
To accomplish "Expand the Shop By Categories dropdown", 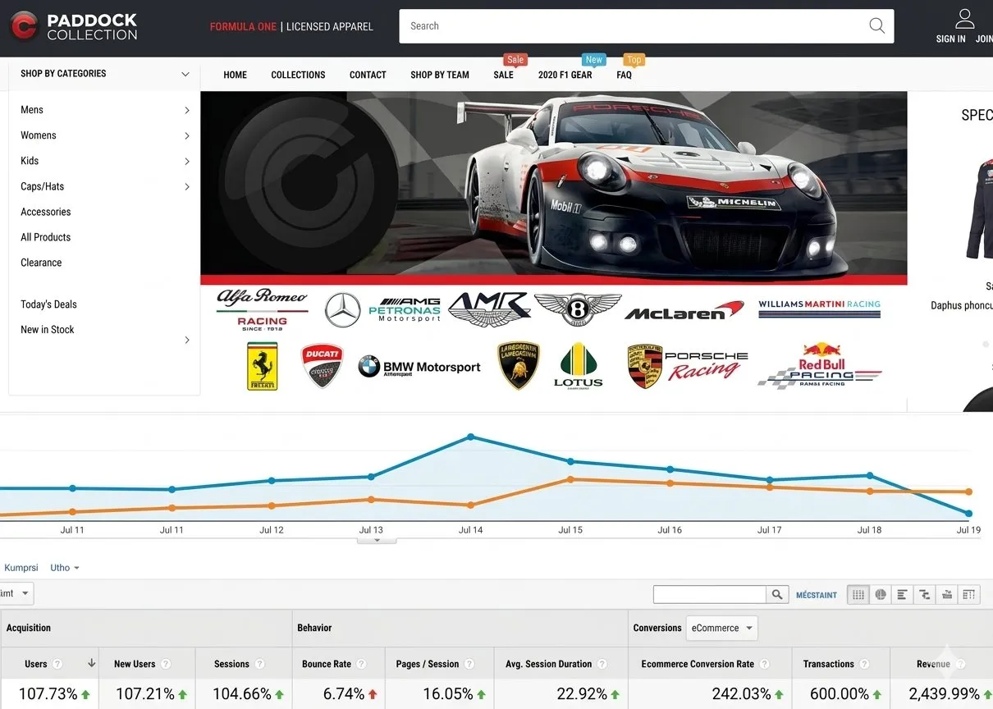I will point(185,74).
